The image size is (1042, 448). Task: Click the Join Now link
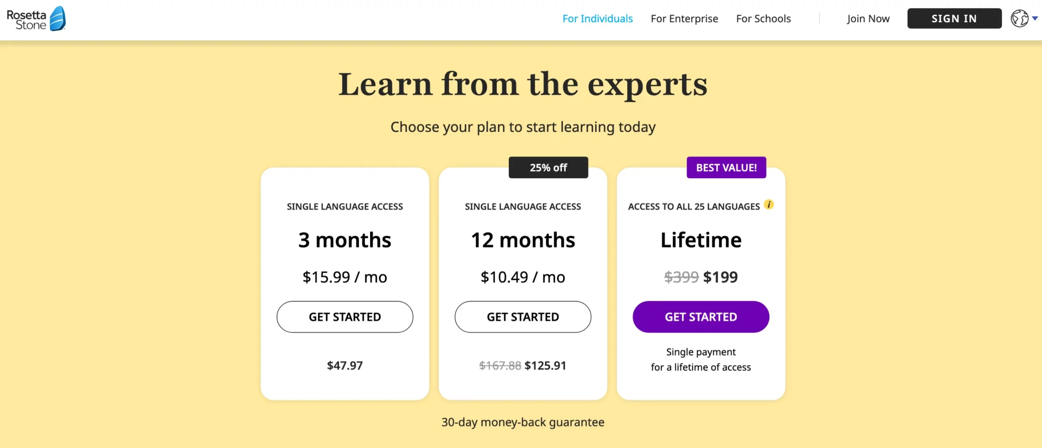[868, 19]
